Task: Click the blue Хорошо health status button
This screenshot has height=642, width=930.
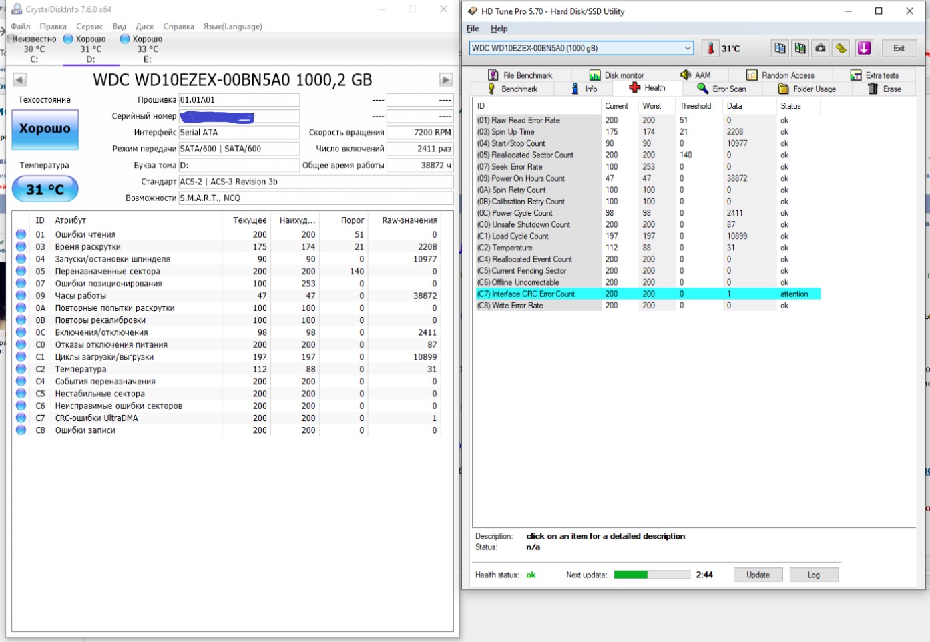Action: pos(45,129)
